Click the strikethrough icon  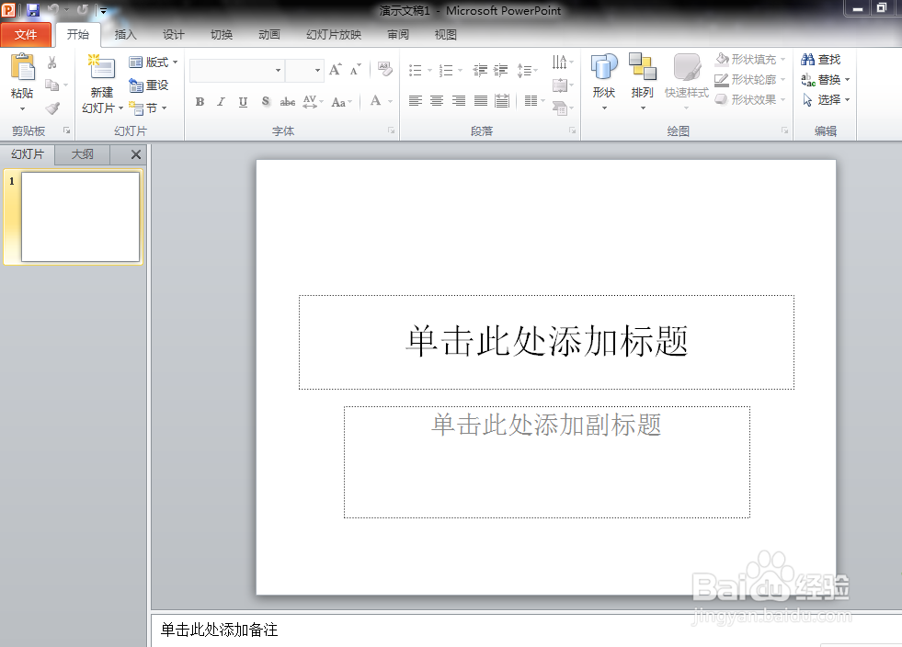click(x=288, y=102)
